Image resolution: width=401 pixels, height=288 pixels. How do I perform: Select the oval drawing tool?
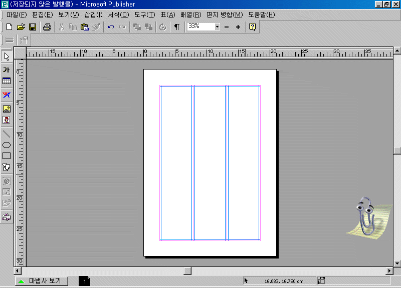(x=7, y=145)
